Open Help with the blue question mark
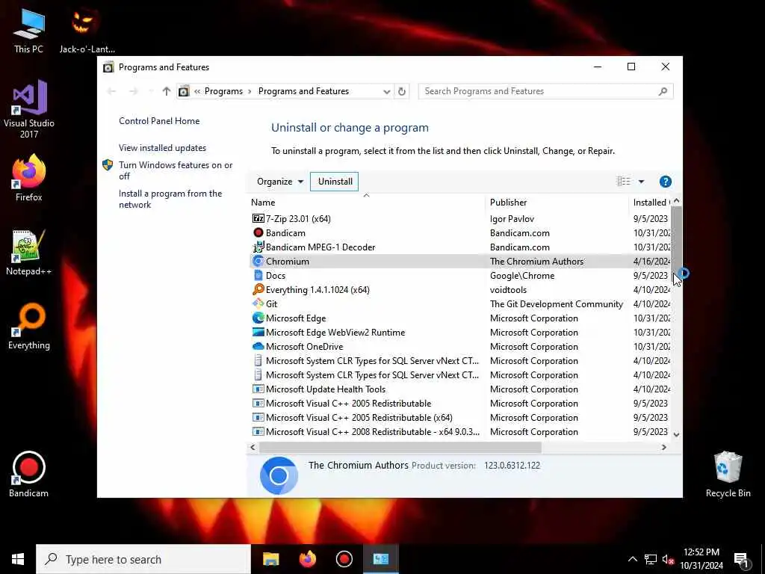The image size is (765, 574). tap(665, 182)
